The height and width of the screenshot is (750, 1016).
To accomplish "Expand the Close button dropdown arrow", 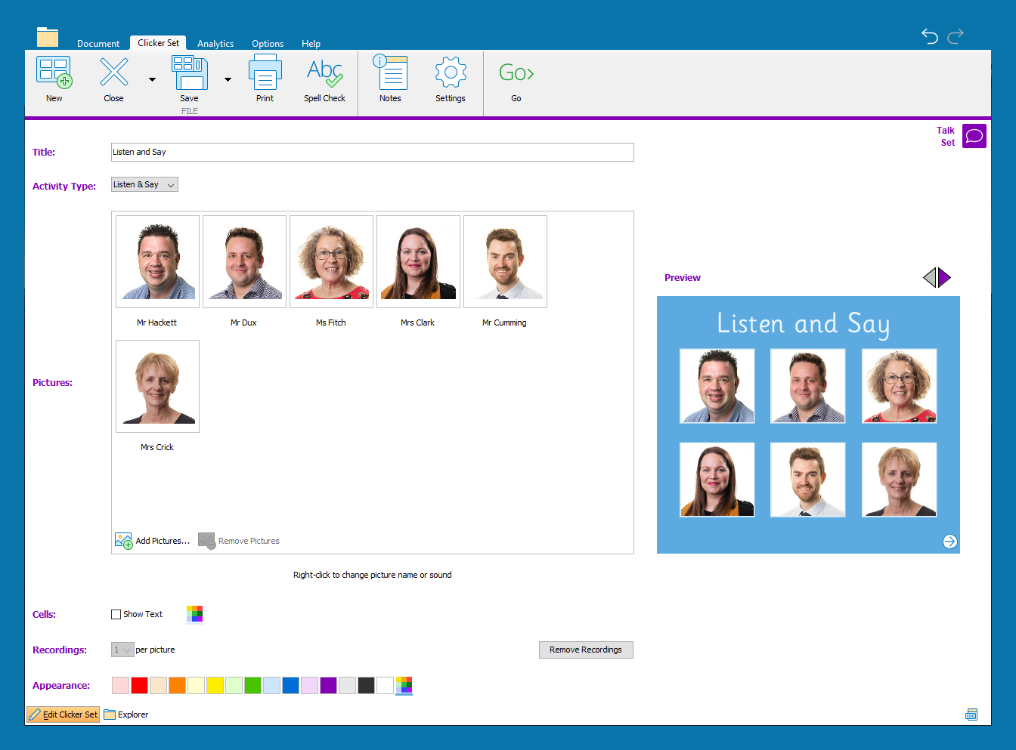I will tap(152, 79).
